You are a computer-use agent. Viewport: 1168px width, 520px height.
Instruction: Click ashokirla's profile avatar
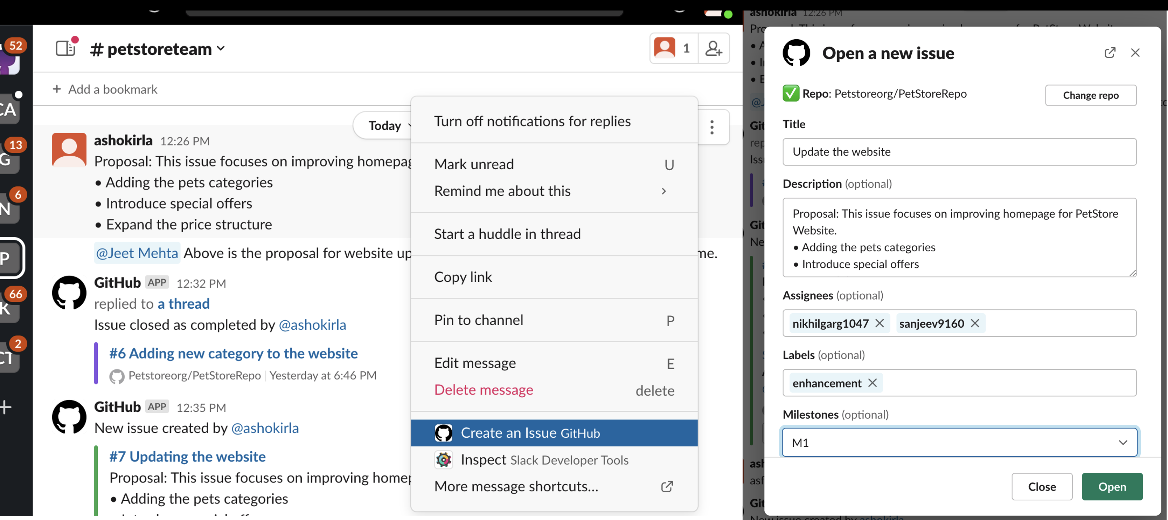point(69,149)
